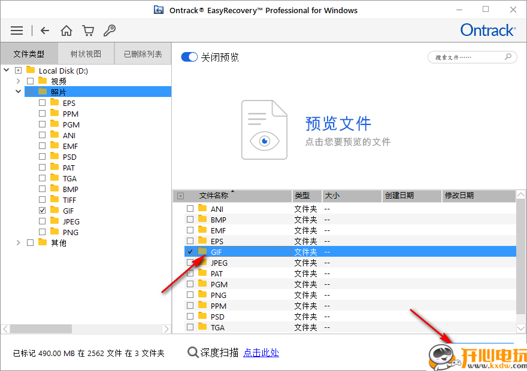
Task: Sort by the 大小 column header
Action: tap(352, 196)
